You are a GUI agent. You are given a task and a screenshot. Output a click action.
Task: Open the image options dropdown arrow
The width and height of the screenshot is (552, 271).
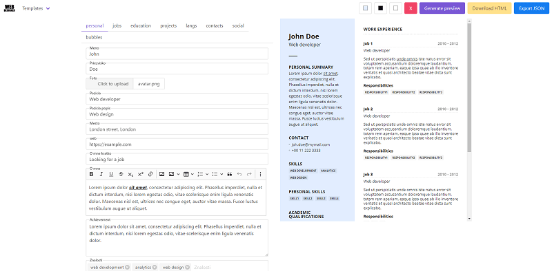[x=179, y=174]
